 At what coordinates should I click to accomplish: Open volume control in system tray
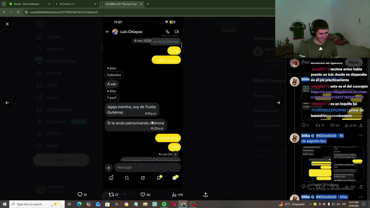pyautogui.click(x=338, y=204)
